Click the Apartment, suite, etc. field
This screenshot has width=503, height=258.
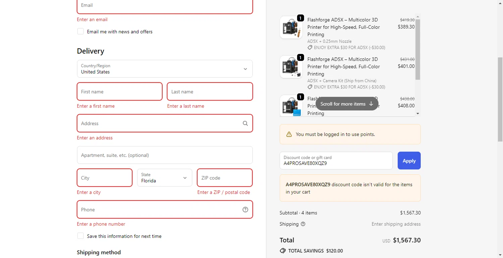(x=165, y=155)
